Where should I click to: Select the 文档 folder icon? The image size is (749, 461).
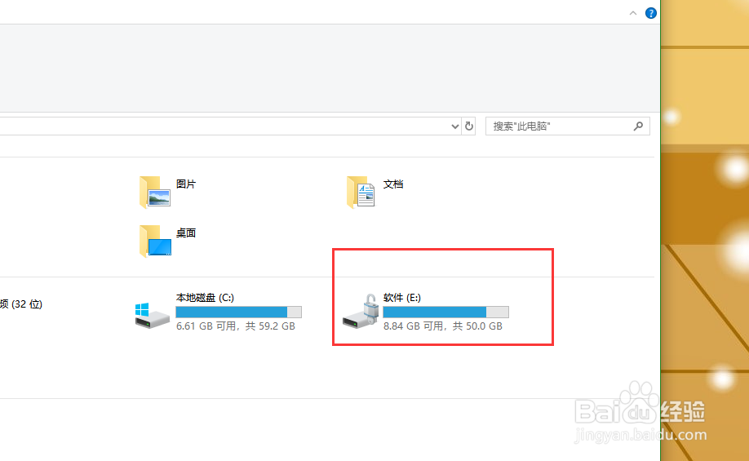361,192
